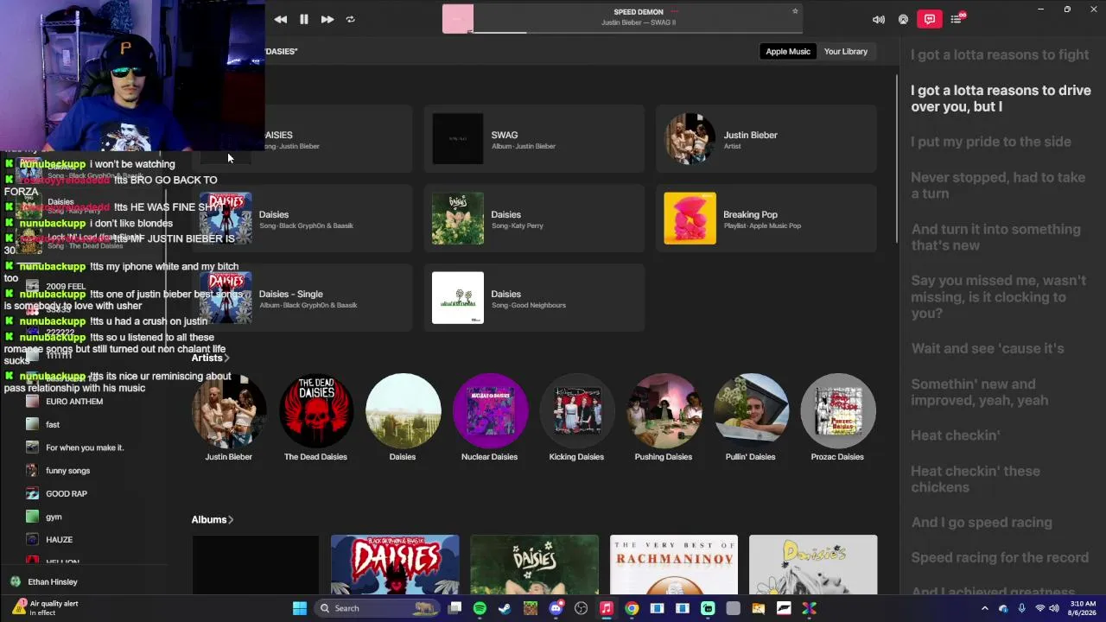
Task: Open the AirPlay output icon
Action: 903,19
